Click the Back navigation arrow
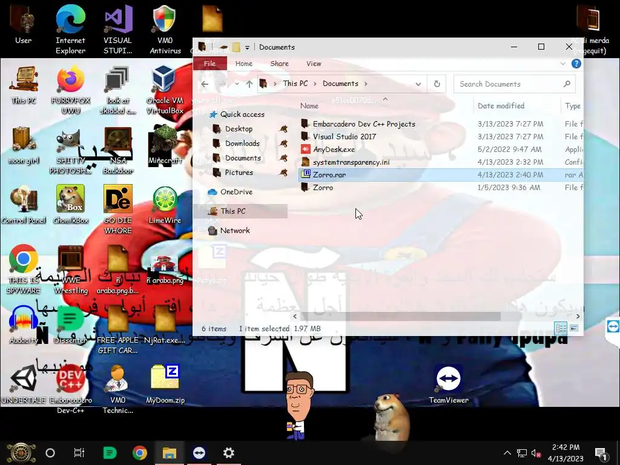 coord(205,84)
